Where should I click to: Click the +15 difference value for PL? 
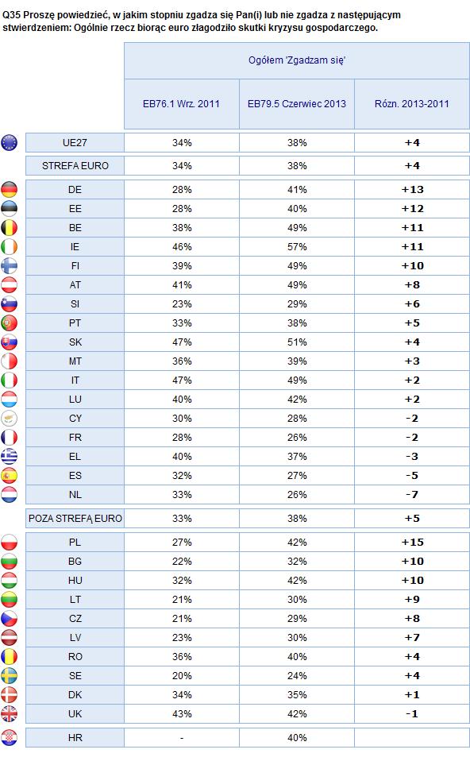pyautogui.click(x=412, y=542)
